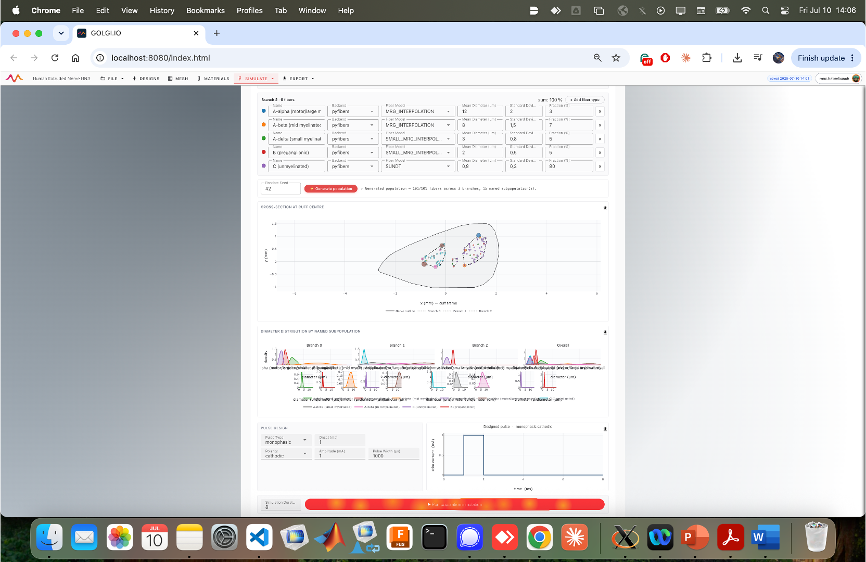Click the user avatar for max.haberbusch
Viewport: 866px width, 562px height.
(x=856, y=79)
